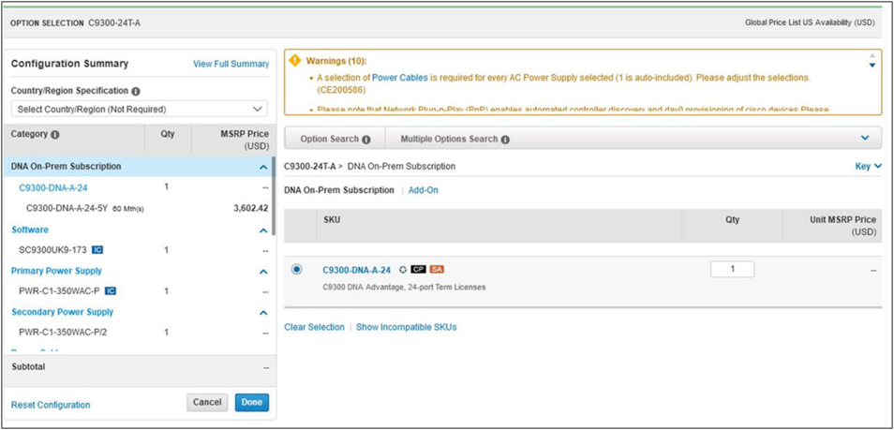The image size is (894, 430).
Task: Click the View Full Summary link
Action: point(231,64)
